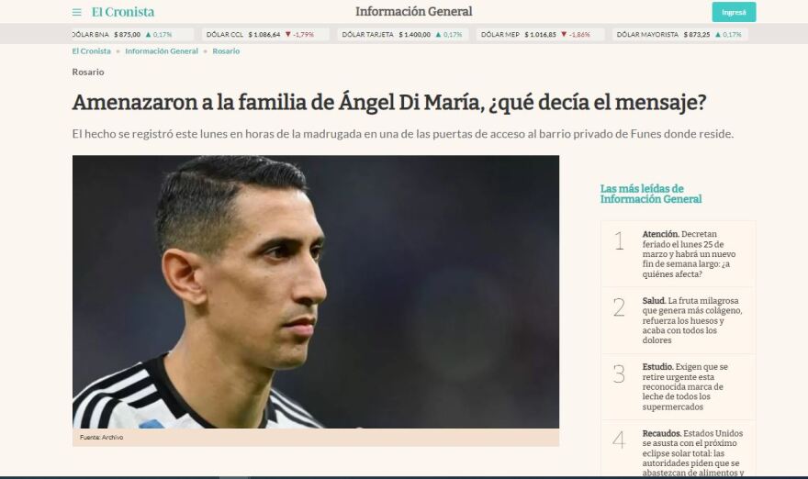Viewport: 808px width, 479px height.
Task: Open the Recaudos eclipse solar article
Action: pos(692,452)
